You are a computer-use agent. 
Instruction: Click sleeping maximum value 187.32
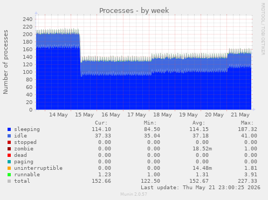tap(248, 129)
